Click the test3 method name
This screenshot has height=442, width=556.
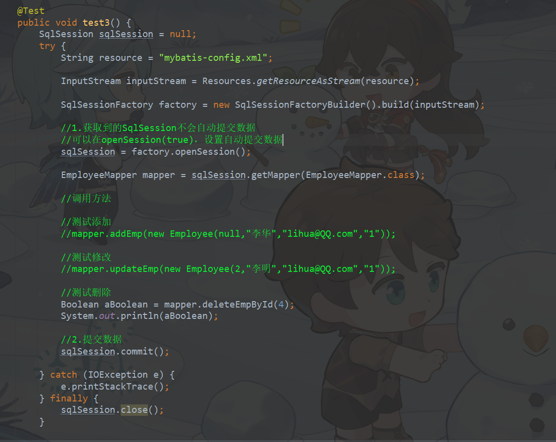[96, 23]
